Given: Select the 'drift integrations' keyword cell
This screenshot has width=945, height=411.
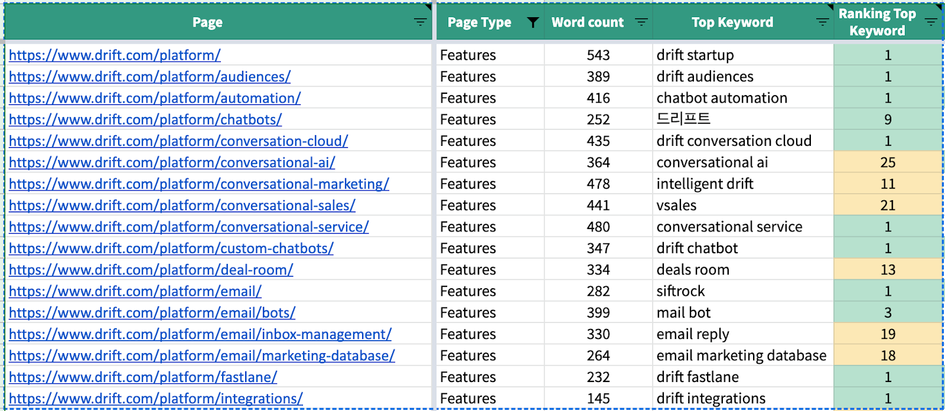Looking at the screenshot, I should pos(743,399).
